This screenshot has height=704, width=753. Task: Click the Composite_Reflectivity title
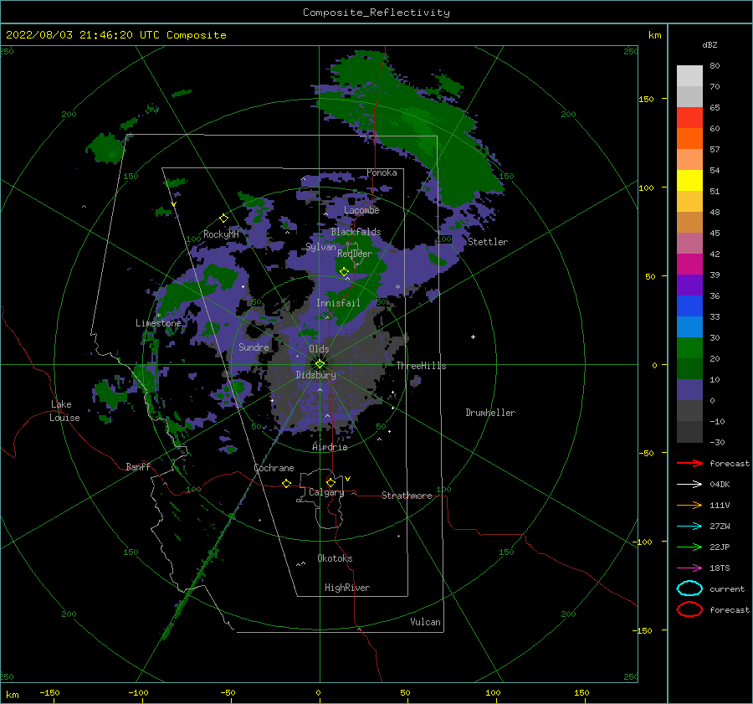pyautogui.click(x=376, y=13)
